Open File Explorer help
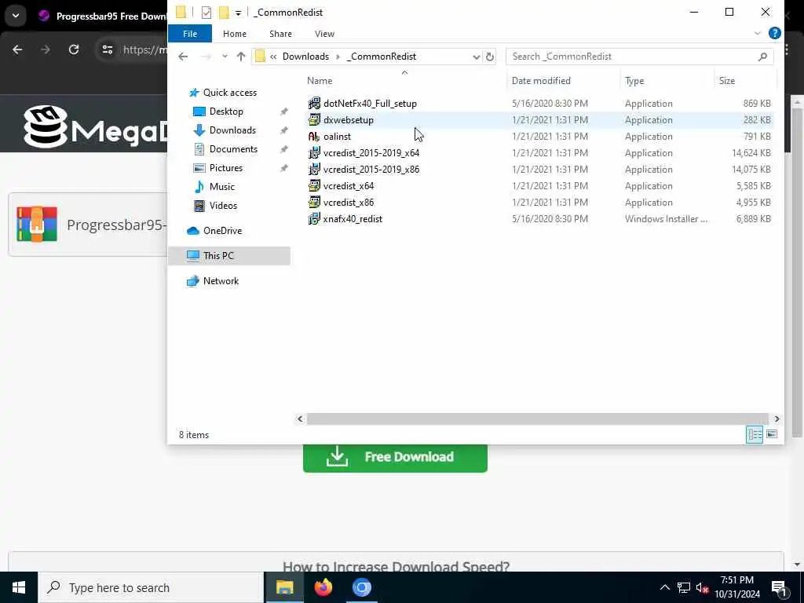 775,33
